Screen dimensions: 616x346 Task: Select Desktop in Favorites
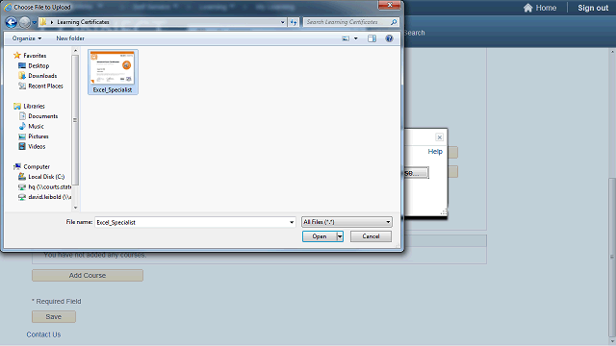tap(38, 66)
